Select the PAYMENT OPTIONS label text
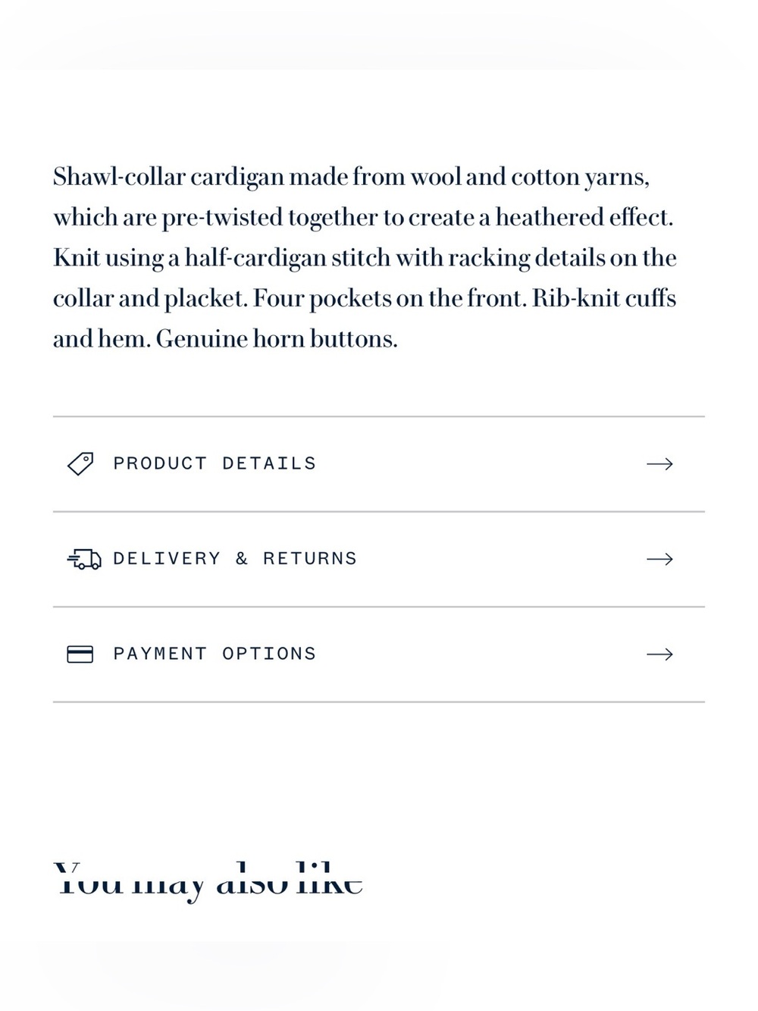The height and width of the screenshot is (1011, 758). (x=215, y=654)
